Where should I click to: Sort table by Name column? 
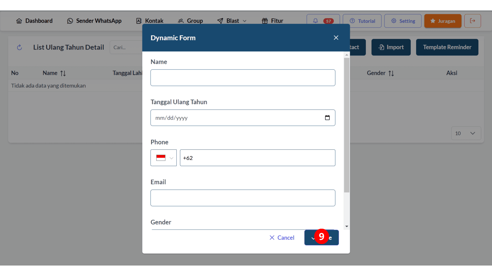[54, 73]
